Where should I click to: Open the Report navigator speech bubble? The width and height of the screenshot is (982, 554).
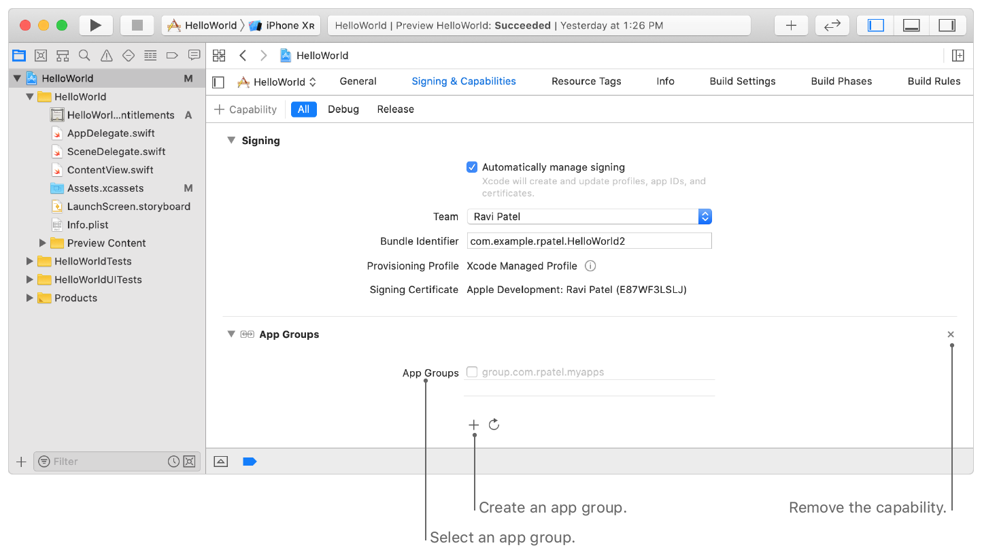(x=194, y=55)
